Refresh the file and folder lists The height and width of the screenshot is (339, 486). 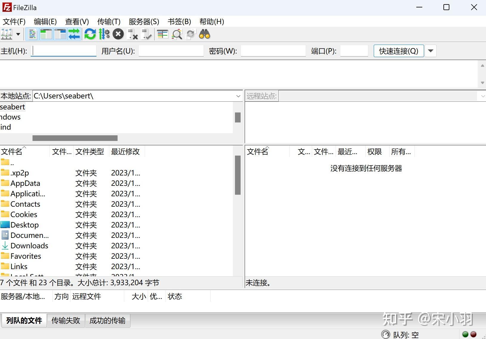[x=90, y=34]
